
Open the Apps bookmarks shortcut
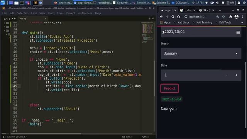click(x=165, y=22)
